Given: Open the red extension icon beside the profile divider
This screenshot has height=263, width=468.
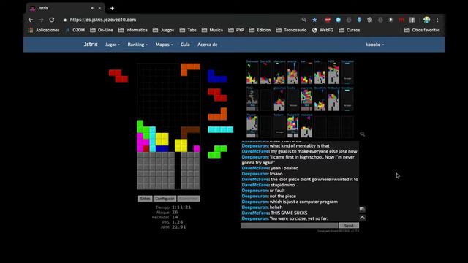Looking at the screenshot, I should pyautogui.click(x=401, y=20).
